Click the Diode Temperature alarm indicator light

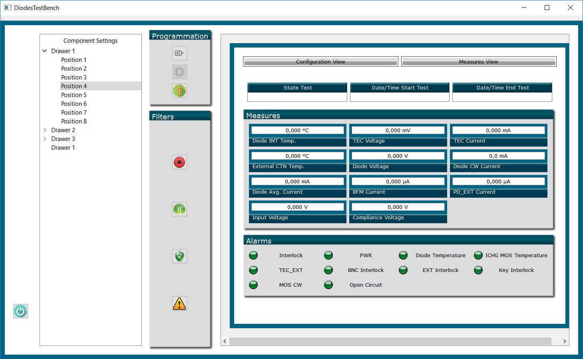pos(403,255)
